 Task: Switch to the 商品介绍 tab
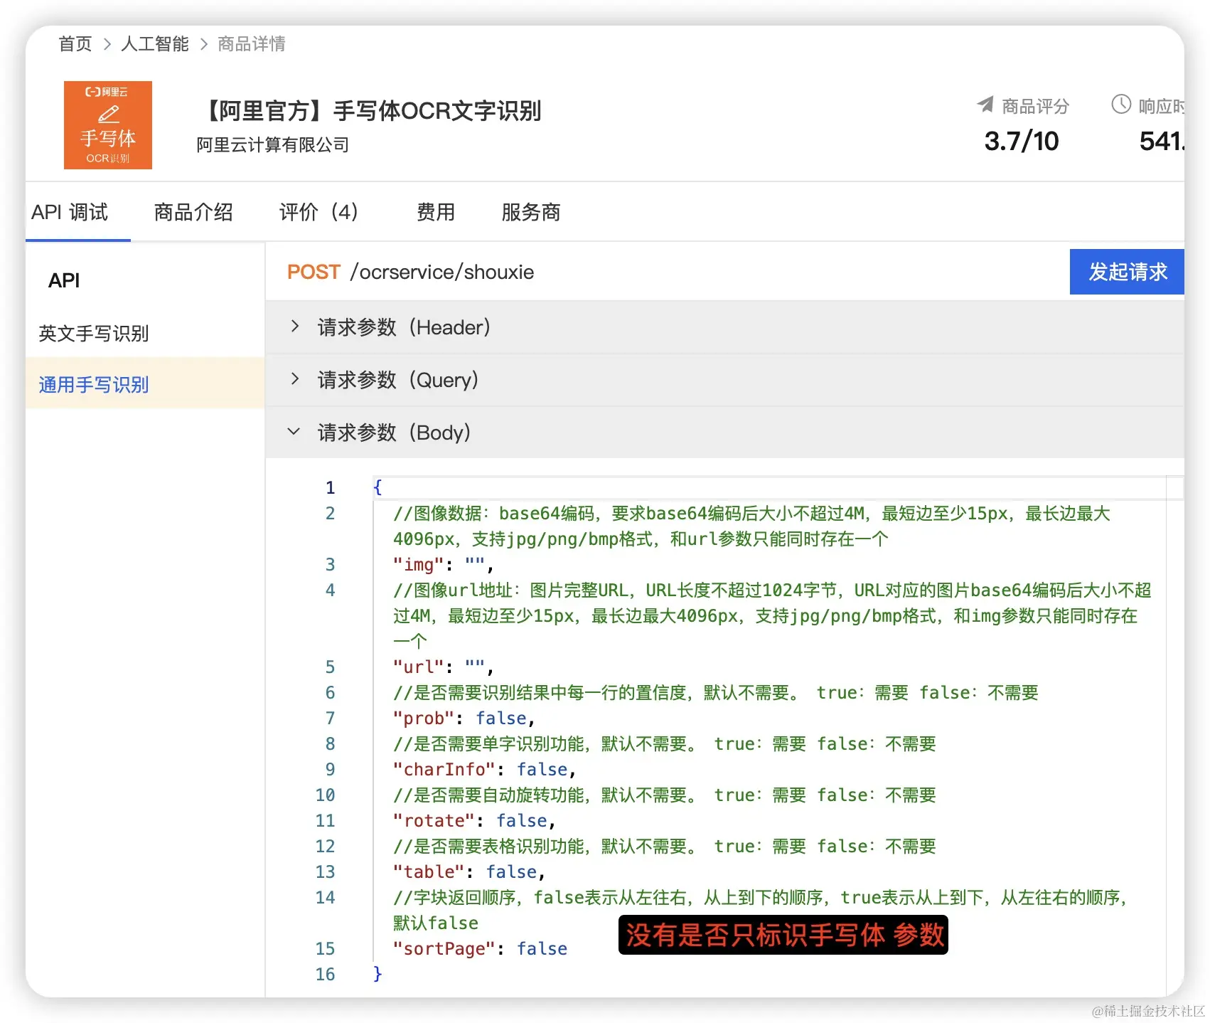193,212
